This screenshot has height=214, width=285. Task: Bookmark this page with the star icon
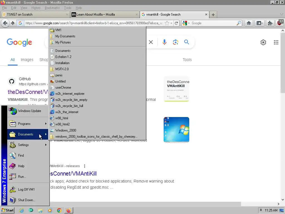coord(167,23)
